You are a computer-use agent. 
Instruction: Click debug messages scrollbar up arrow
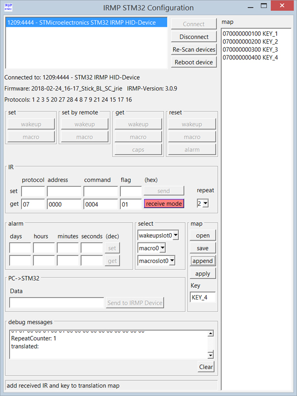pyautogui.click(x=211, y=334)
